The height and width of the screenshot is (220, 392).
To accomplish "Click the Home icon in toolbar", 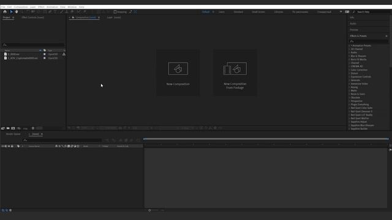I will (5, 12).
